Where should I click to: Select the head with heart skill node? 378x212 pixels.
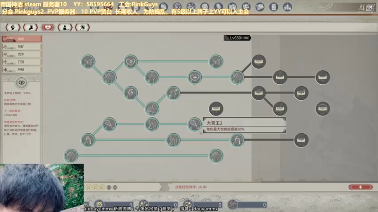[x=173, y=93]
